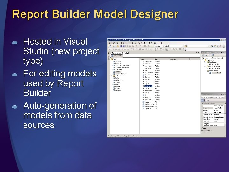This screenshot has width=229, height=172.
Task: Click Solution Explorer View Designer icon
Action: (x=213, y=55)
